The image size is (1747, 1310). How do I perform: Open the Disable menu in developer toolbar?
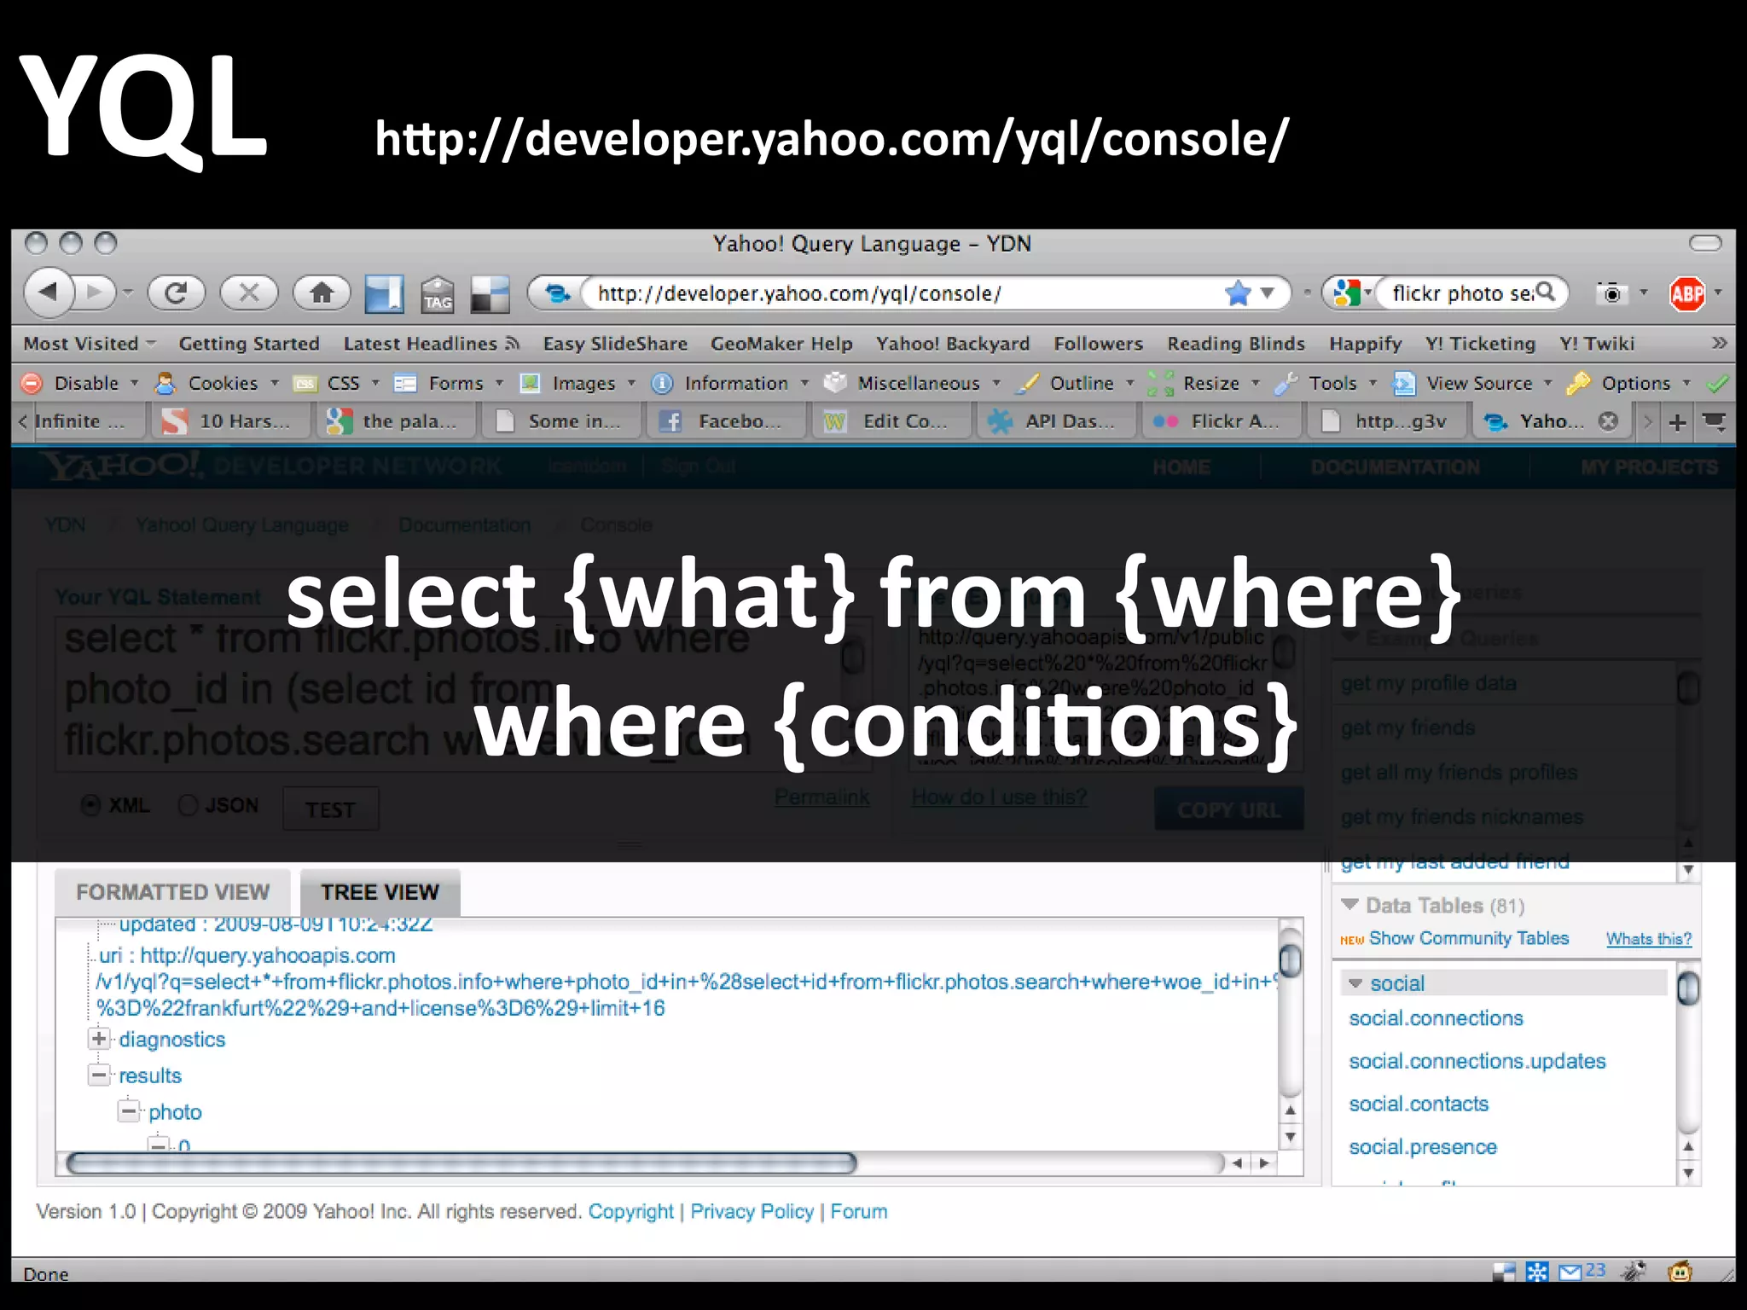point(80,383)
